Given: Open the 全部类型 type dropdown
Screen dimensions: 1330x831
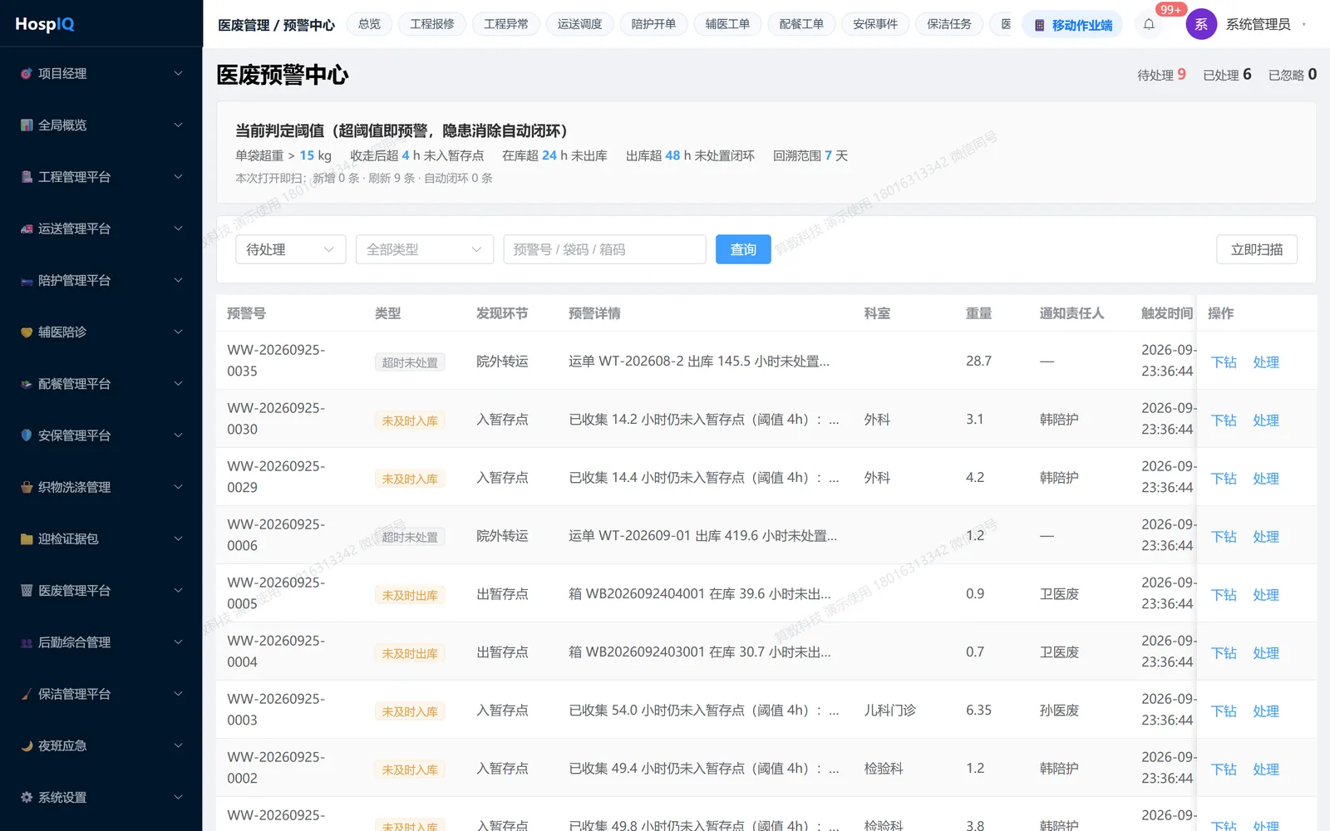Looking at the screenshot, I should point(425,249).
